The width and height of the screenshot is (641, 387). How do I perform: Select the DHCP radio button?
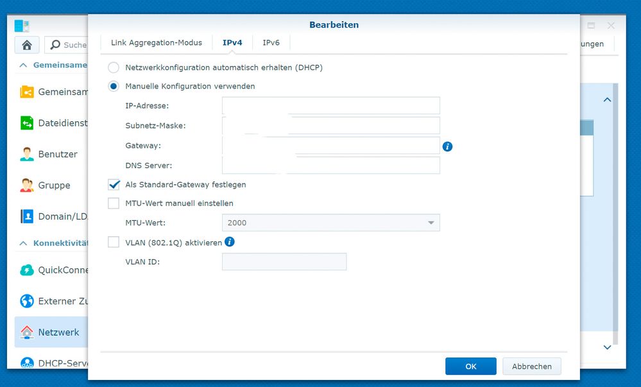(x=114, y=67)
